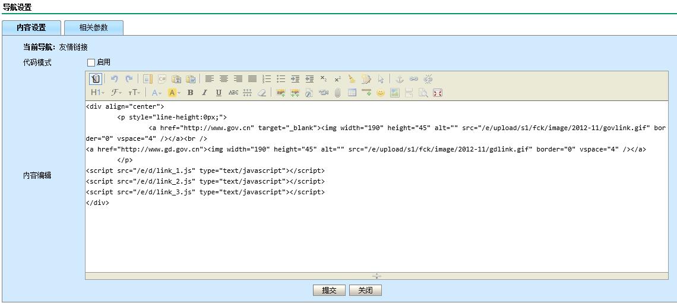Toggle underline formatting
The width and height of the screenshot is (677, 303).
(219, 93)
